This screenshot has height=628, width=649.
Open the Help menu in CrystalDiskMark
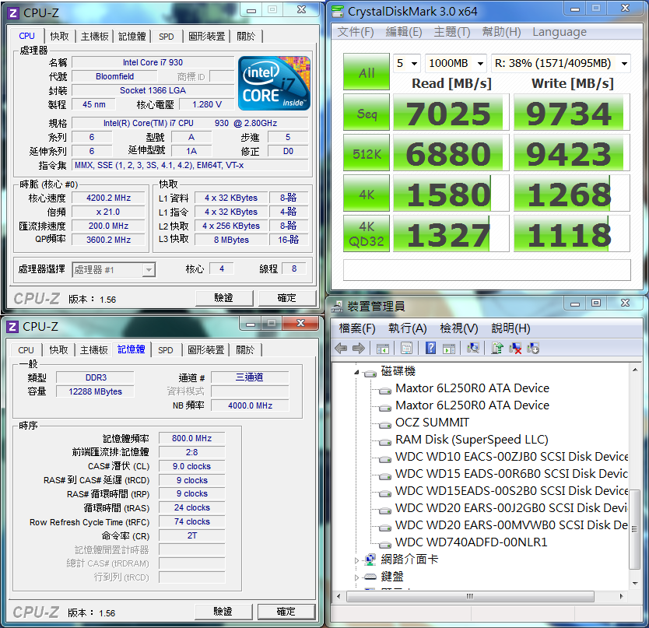pos(501,32)
